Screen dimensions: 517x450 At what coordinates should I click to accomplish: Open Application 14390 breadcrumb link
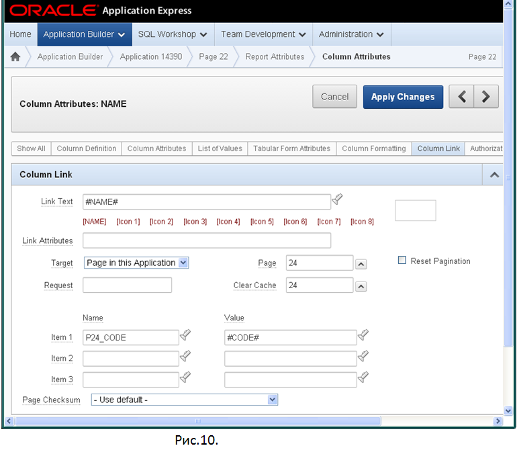click(151, 56)
